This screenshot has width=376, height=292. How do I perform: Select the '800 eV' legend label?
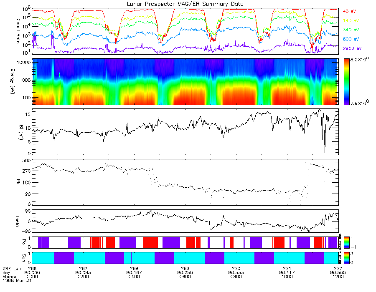(351, 39)
